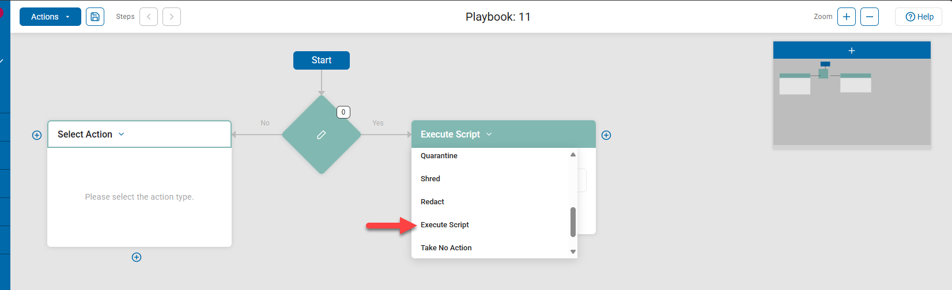The height and width of the screenshot is (290, 952).
Task: Zoom in with the plus button
Action: click(847, 17)
